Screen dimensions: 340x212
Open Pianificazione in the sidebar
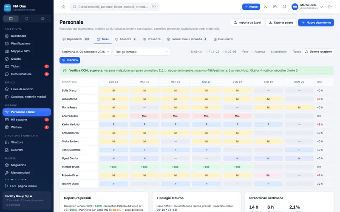pos(27,44)
